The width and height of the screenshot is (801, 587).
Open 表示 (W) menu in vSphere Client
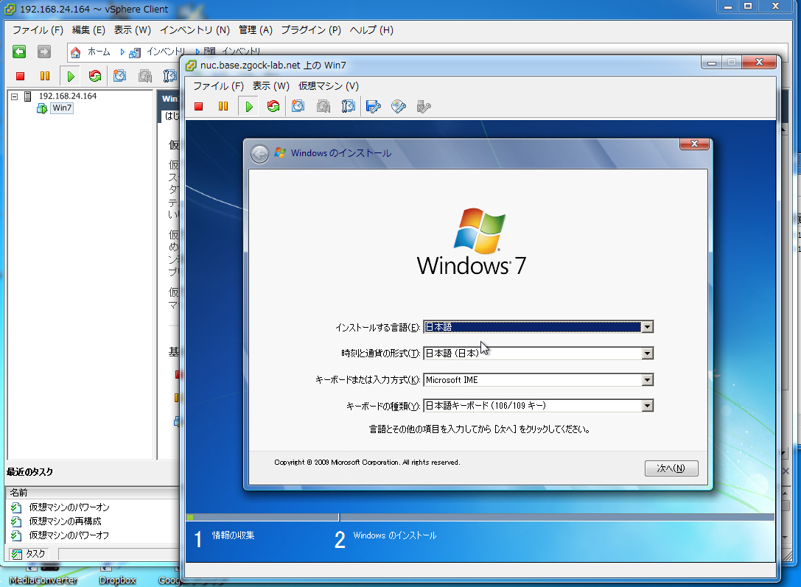click(x=133, y=30)
